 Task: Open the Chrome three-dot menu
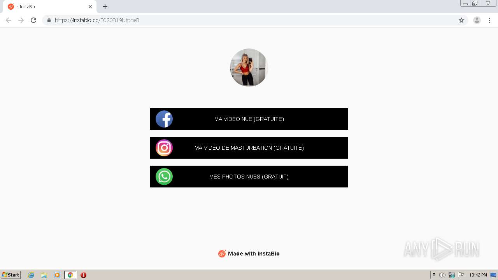489,20
